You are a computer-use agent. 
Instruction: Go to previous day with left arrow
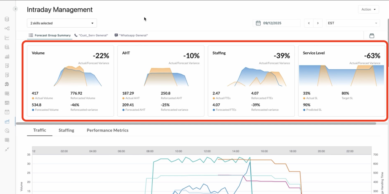[309, 23]
